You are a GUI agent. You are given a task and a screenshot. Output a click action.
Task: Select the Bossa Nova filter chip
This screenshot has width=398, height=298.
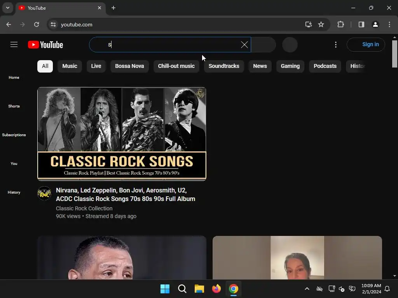coord(129,66)
